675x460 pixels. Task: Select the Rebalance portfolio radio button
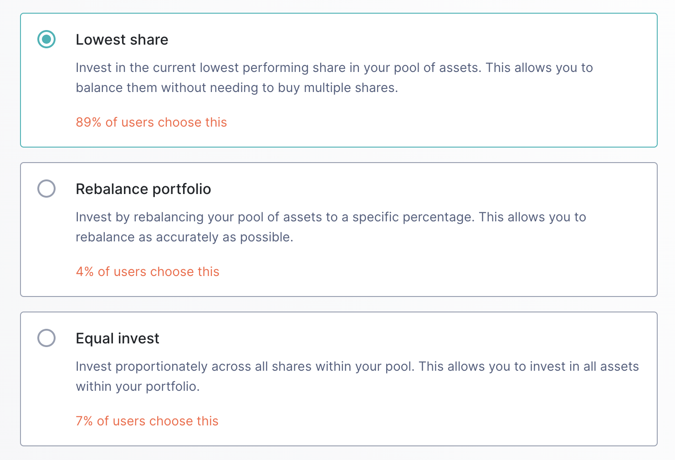pos(46,189)
